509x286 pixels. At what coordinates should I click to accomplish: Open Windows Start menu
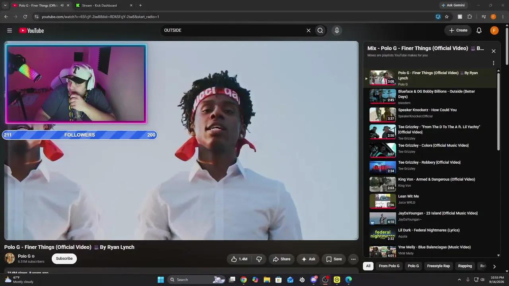click(161, 280)
